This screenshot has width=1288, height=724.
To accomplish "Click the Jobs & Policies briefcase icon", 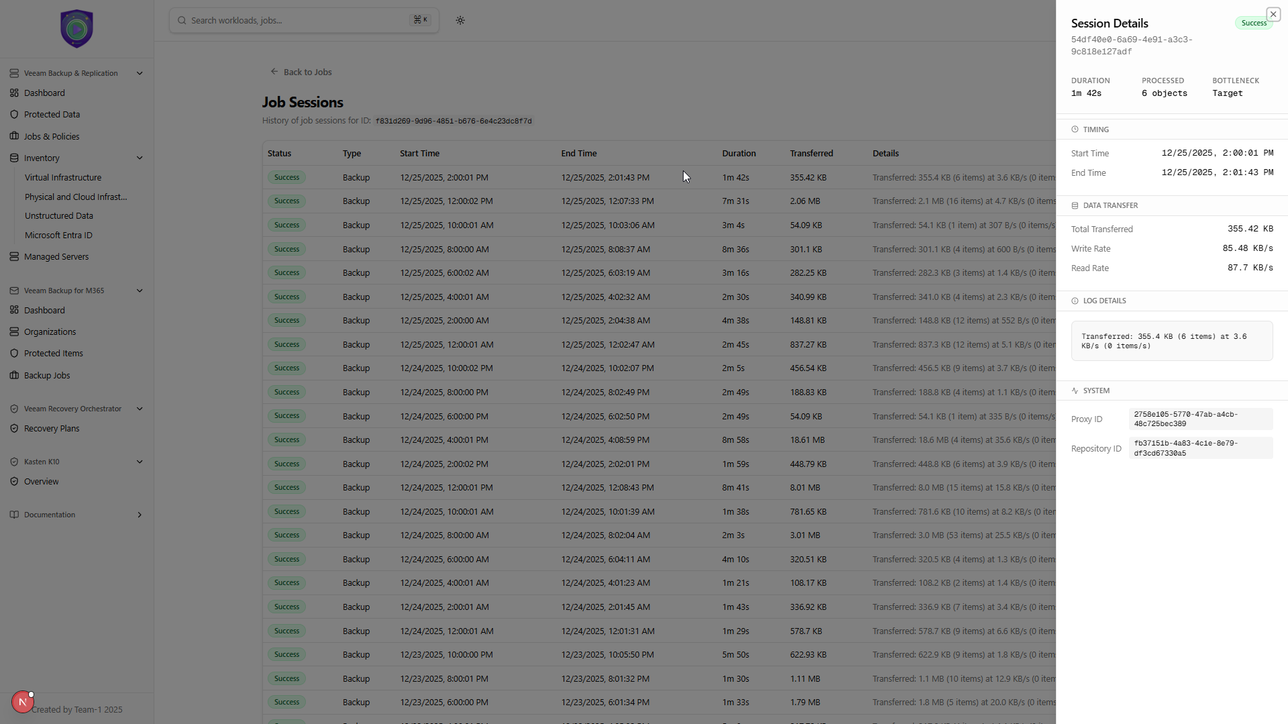I will (14, 136).
